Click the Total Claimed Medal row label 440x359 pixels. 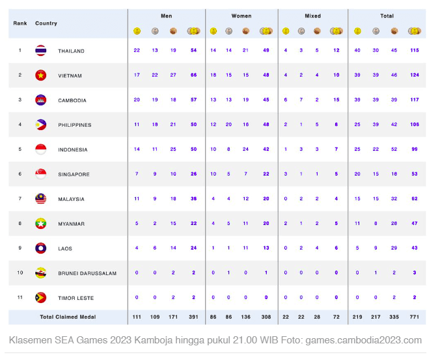click(67, 317)
